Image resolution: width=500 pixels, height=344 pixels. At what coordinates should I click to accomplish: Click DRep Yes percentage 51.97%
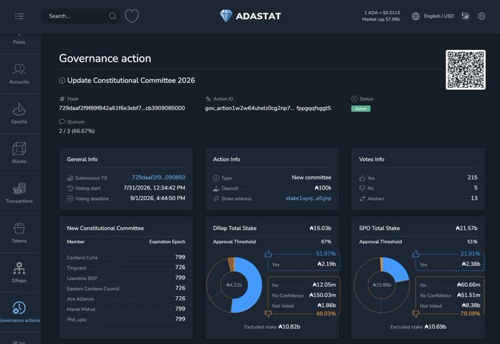325,254
